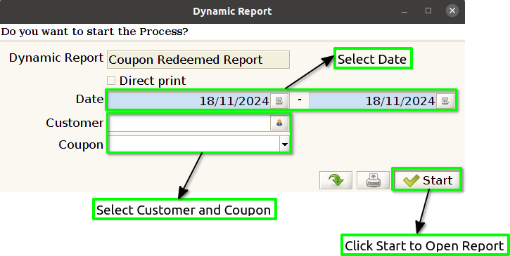
Task: Click the 'Dynamic Report' field label
Action: point(56,58)
